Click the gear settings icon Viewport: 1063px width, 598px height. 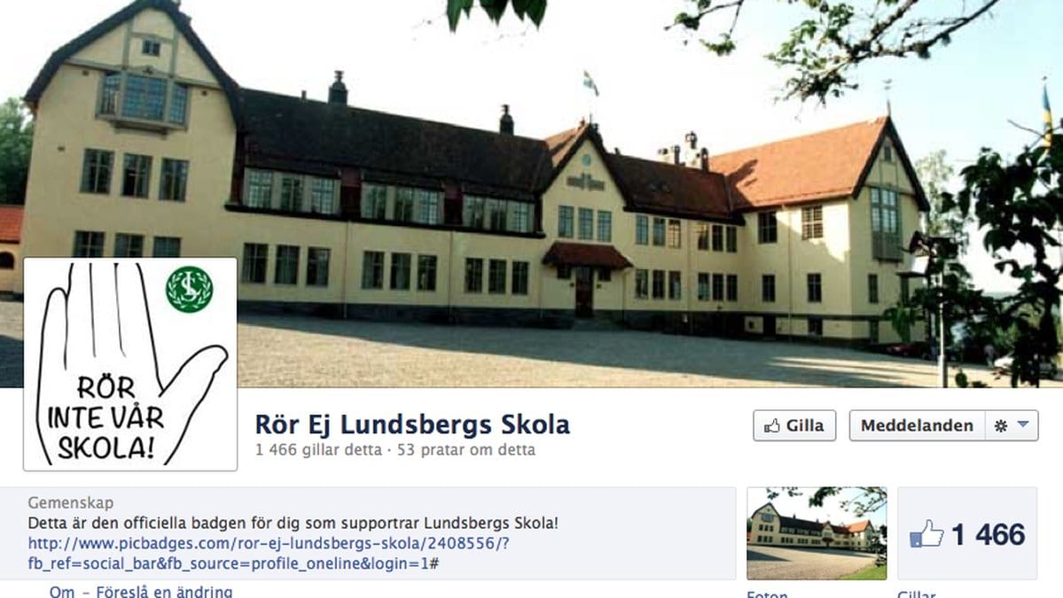[1000, 426]
